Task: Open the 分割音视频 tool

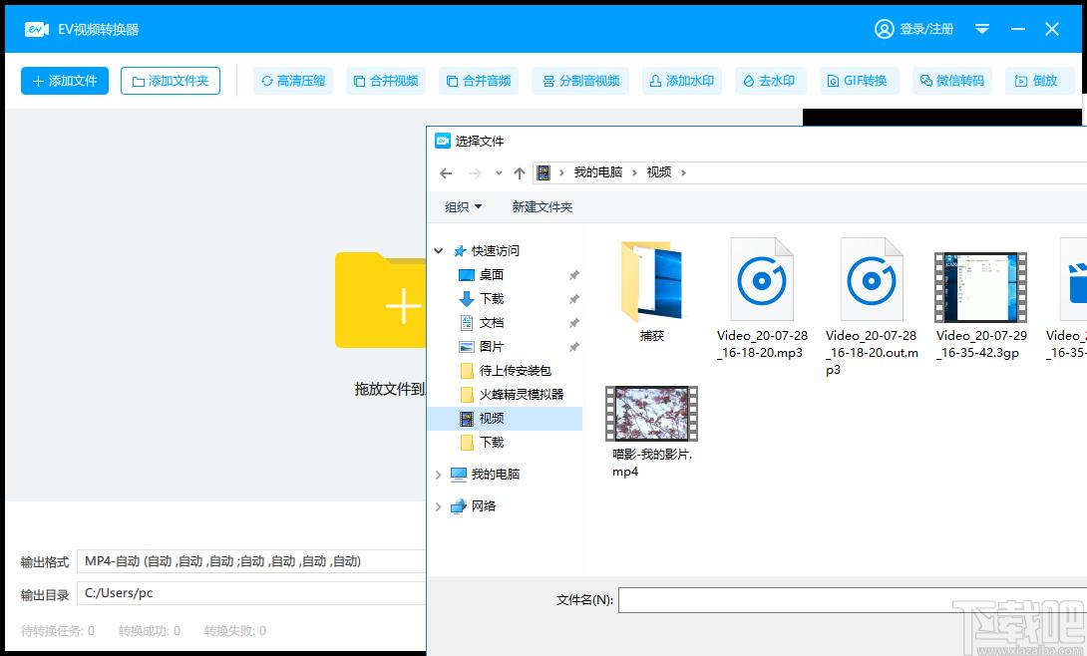Action: 581,81
